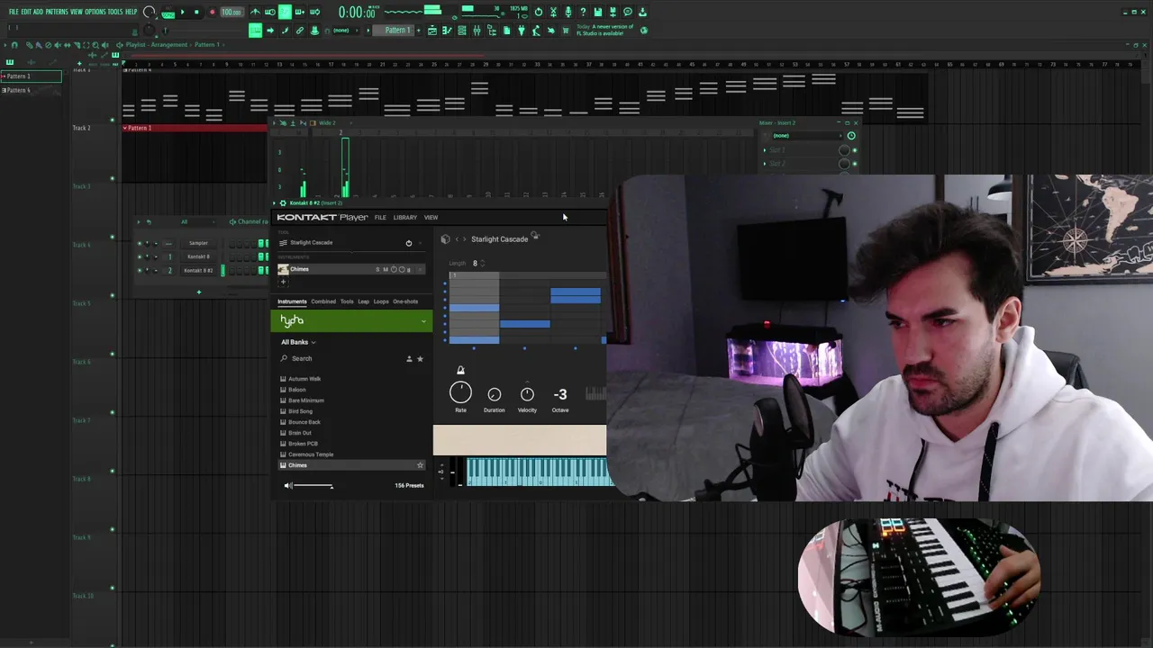1153x648 pixels.
Task: Switch to the Tools tab in Kontakt
Action: pyautogui.click(x=347, y=301)
